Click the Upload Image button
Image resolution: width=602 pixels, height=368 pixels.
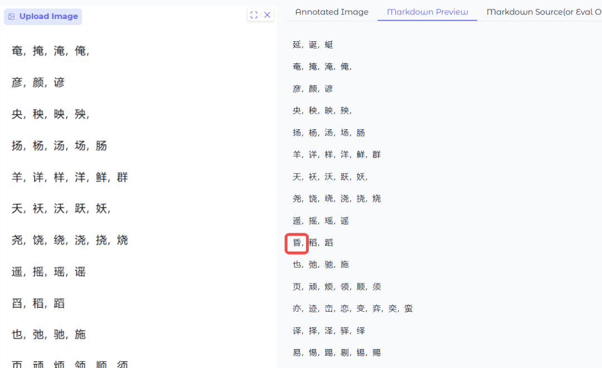pyautogui.click(x=43, y=17)
